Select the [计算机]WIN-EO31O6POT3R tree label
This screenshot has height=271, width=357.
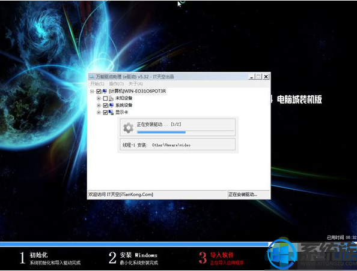click(137, 91)
